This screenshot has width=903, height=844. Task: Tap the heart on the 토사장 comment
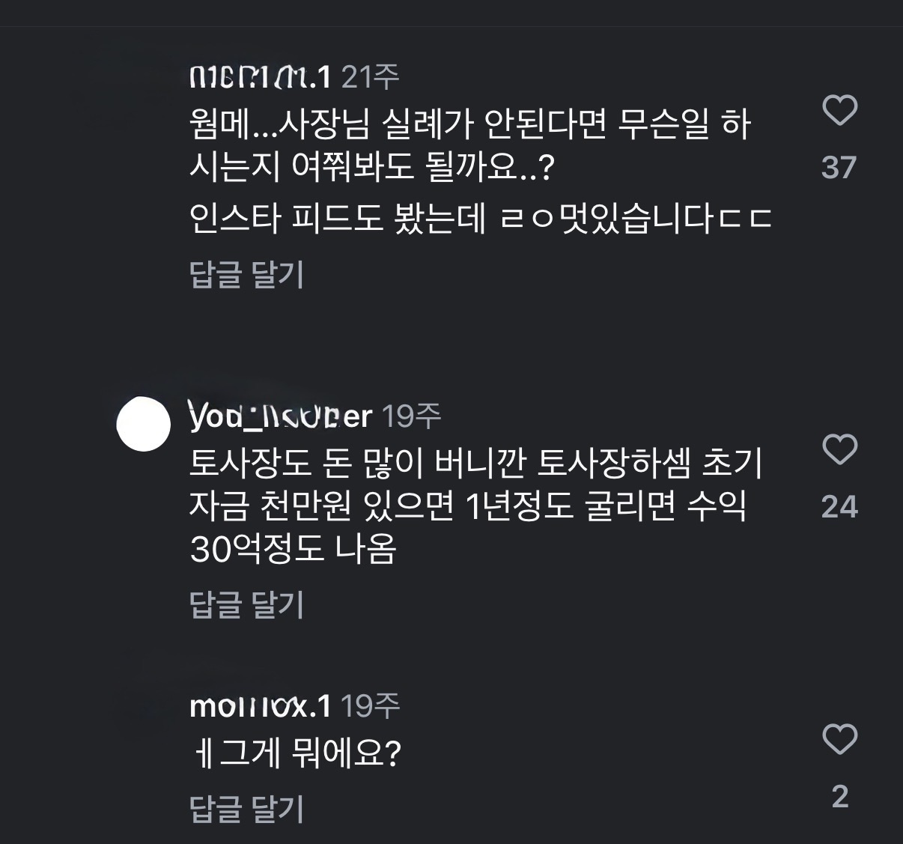(x=839, y=450)
